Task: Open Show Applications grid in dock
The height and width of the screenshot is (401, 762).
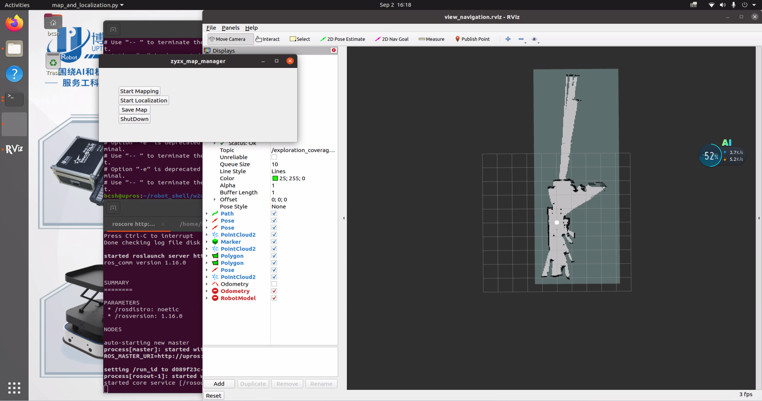Action: (14, 388)
